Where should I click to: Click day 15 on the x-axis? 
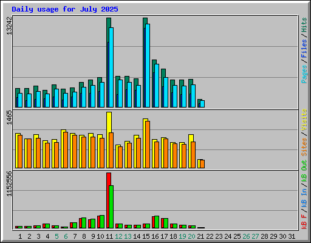pos(146,236)
